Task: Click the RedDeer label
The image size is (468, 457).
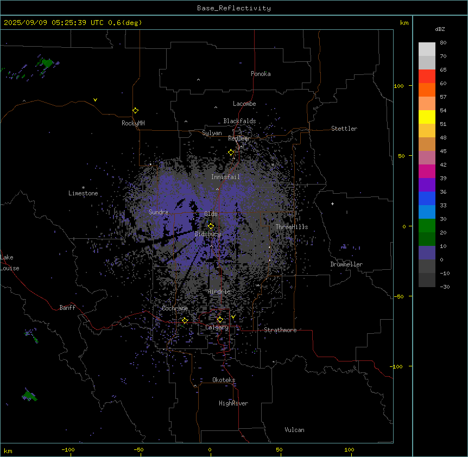Action: (239, 138)
